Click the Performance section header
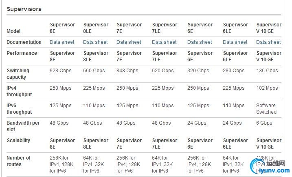The height and width of the screenshot is (177, 292). click(x=22, y=53)
